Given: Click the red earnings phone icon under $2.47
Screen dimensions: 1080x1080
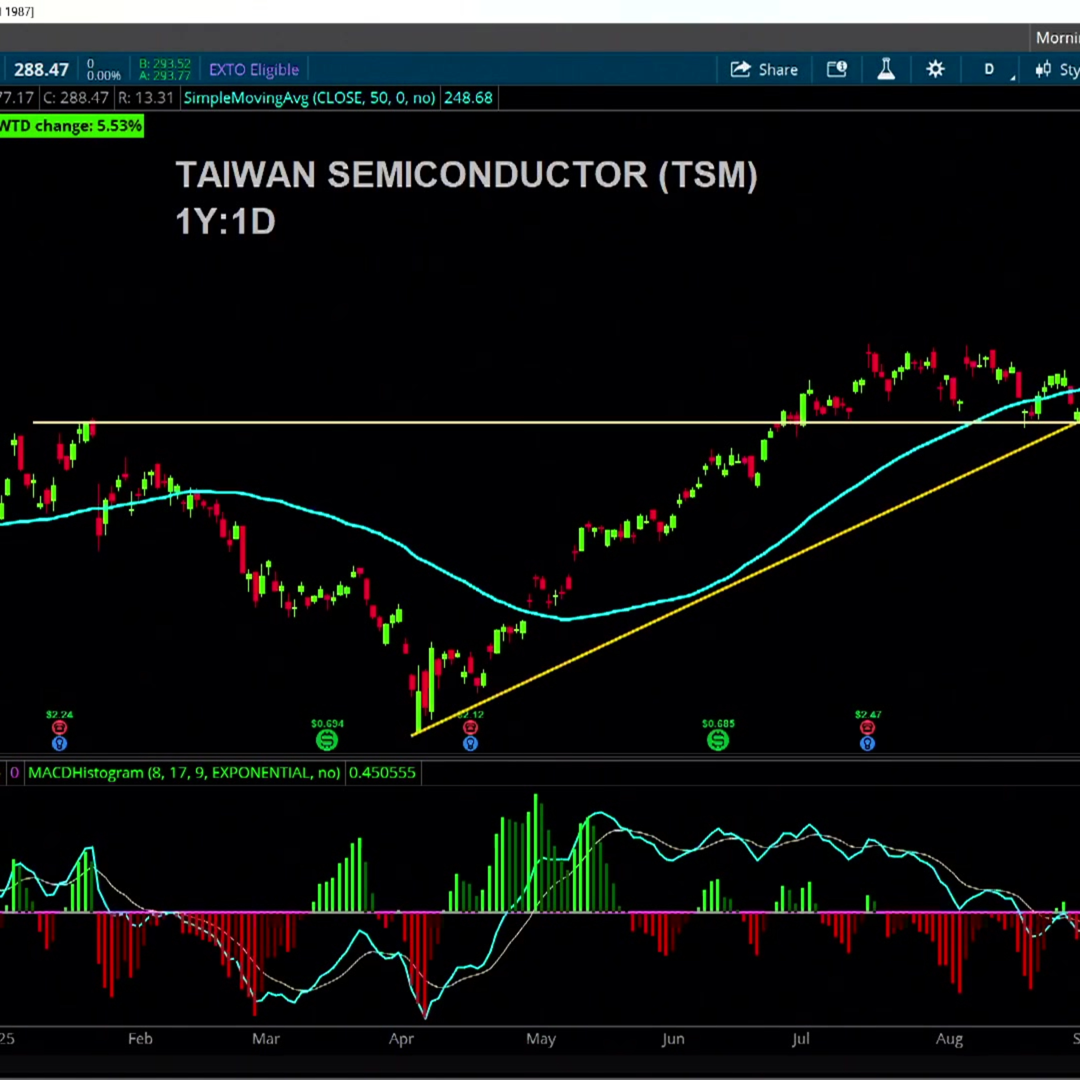Looking at the screenshot, I should click(x=868, y=727).
